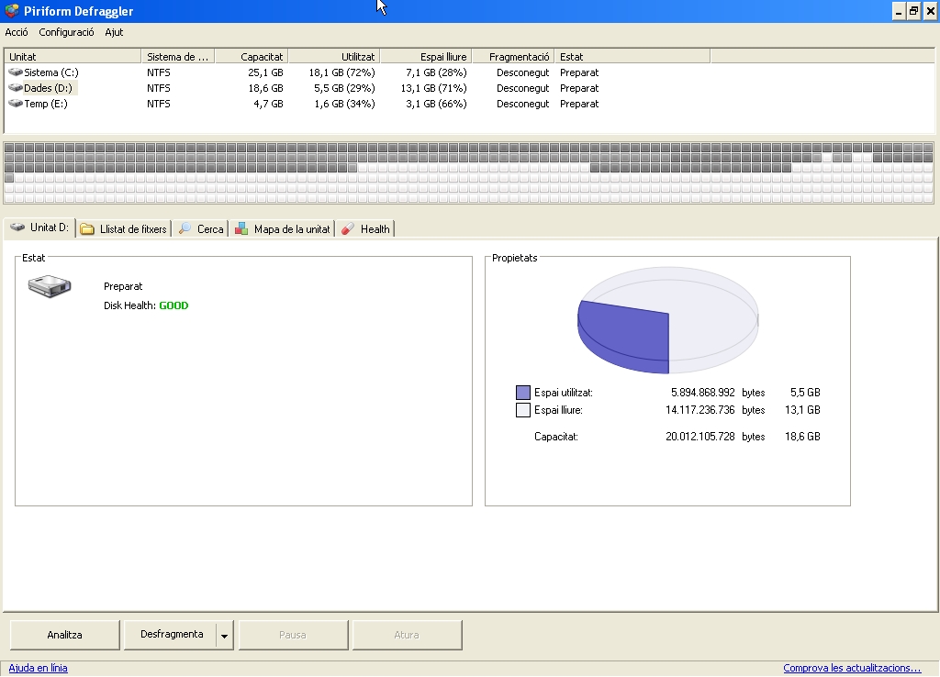Viewport: 940px width, 677px height.
Task: Open the Mapa de la unitat tab
Action: click(283, 229)
